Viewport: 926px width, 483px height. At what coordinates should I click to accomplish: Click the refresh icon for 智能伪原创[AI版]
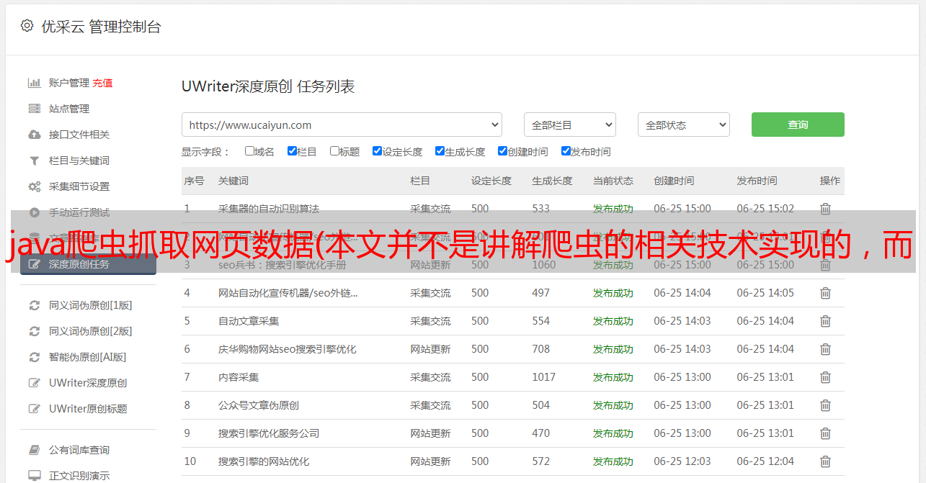pyautogui.click(x=34, y=357)
